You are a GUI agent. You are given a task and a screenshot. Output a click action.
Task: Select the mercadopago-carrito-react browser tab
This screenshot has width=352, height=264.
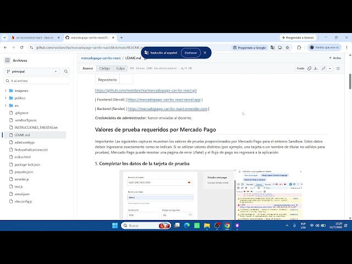tap(90, 38)
